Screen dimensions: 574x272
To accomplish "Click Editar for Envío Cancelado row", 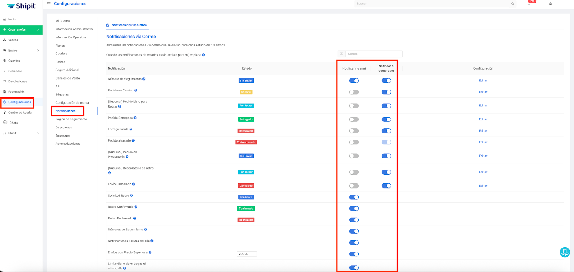I will [483, 186].
